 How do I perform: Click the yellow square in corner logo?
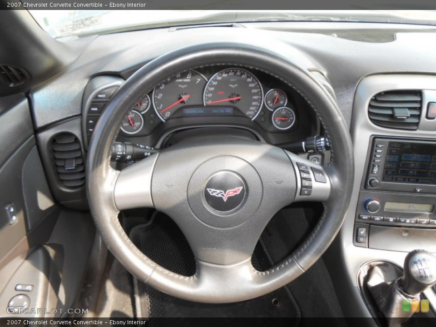[x=425, y=306]
